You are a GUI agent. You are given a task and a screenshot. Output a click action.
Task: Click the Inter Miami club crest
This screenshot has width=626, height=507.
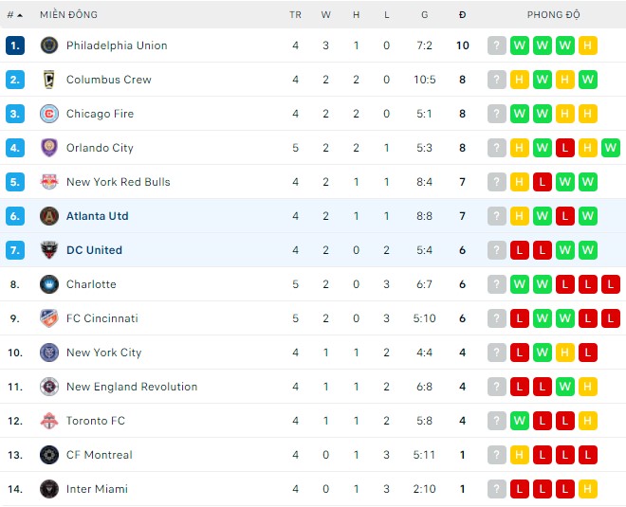click(49, 489)
